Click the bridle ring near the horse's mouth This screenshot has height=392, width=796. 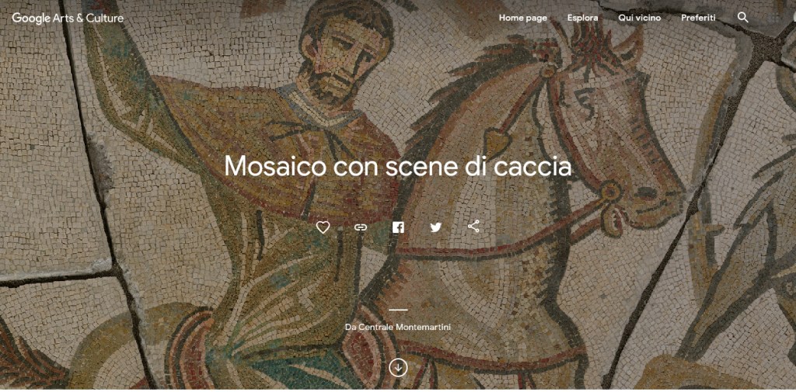click(x=611, y=192)
